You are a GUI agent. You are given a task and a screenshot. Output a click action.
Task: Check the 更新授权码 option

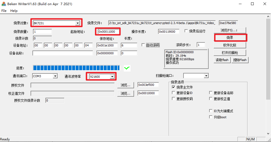point(173,99)
